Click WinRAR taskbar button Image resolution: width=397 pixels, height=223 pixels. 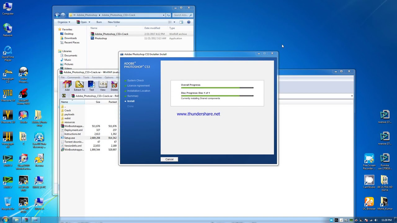click(x=26, y=220)
